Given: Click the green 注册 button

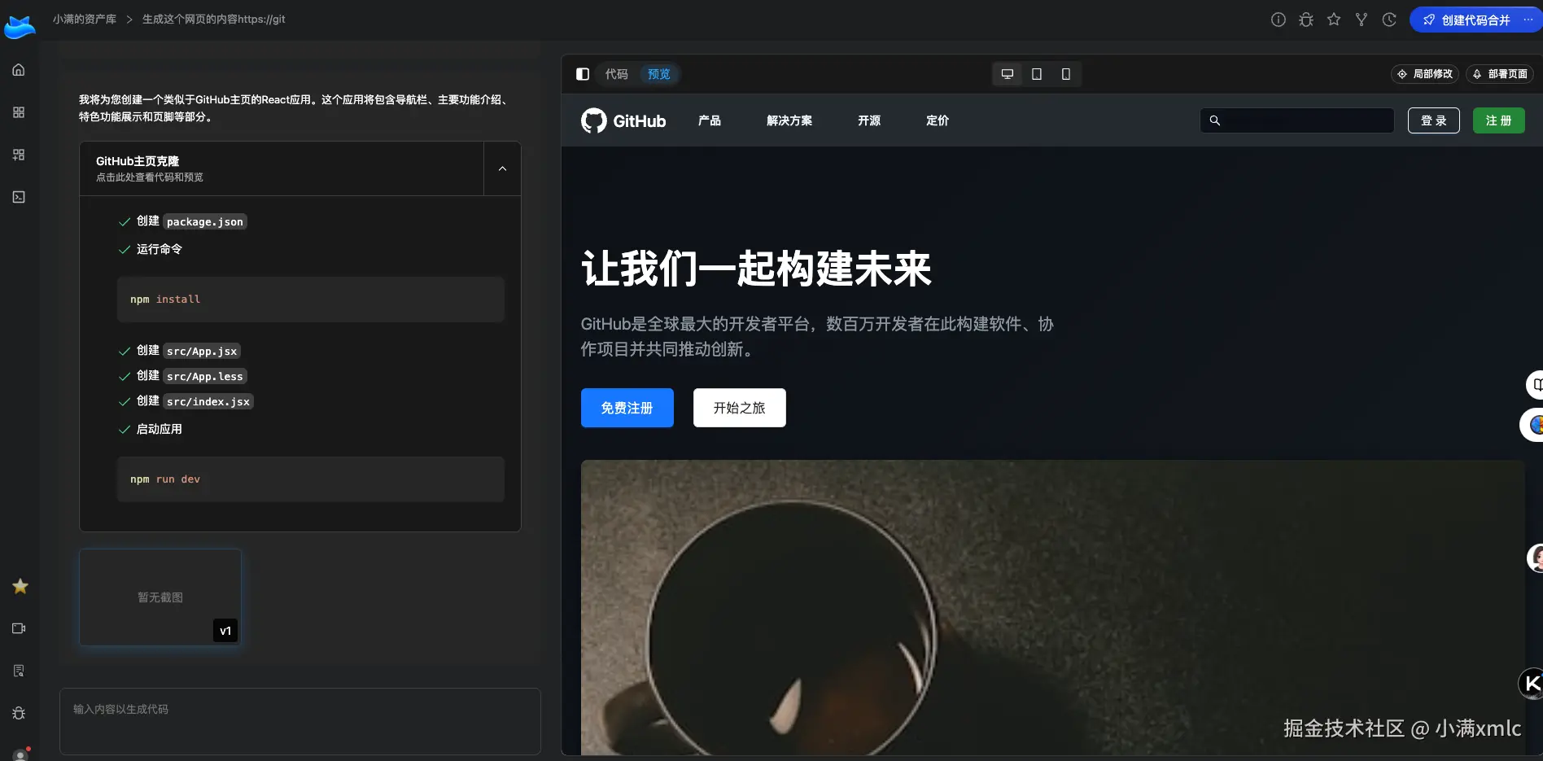Looking at the screenshot, I should pos(1499,120).
